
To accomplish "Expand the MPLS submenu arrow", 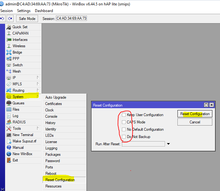I will 38,84.
